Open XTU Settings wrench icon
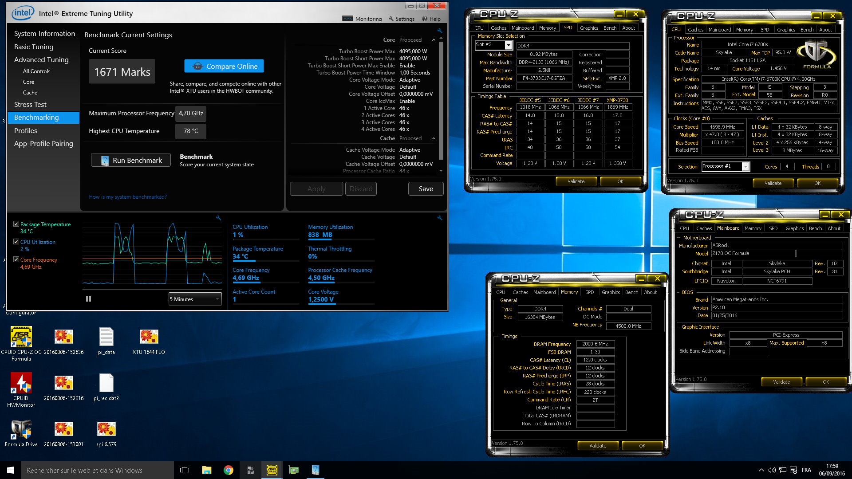This screenshot has width=852, height=479. 391,19
